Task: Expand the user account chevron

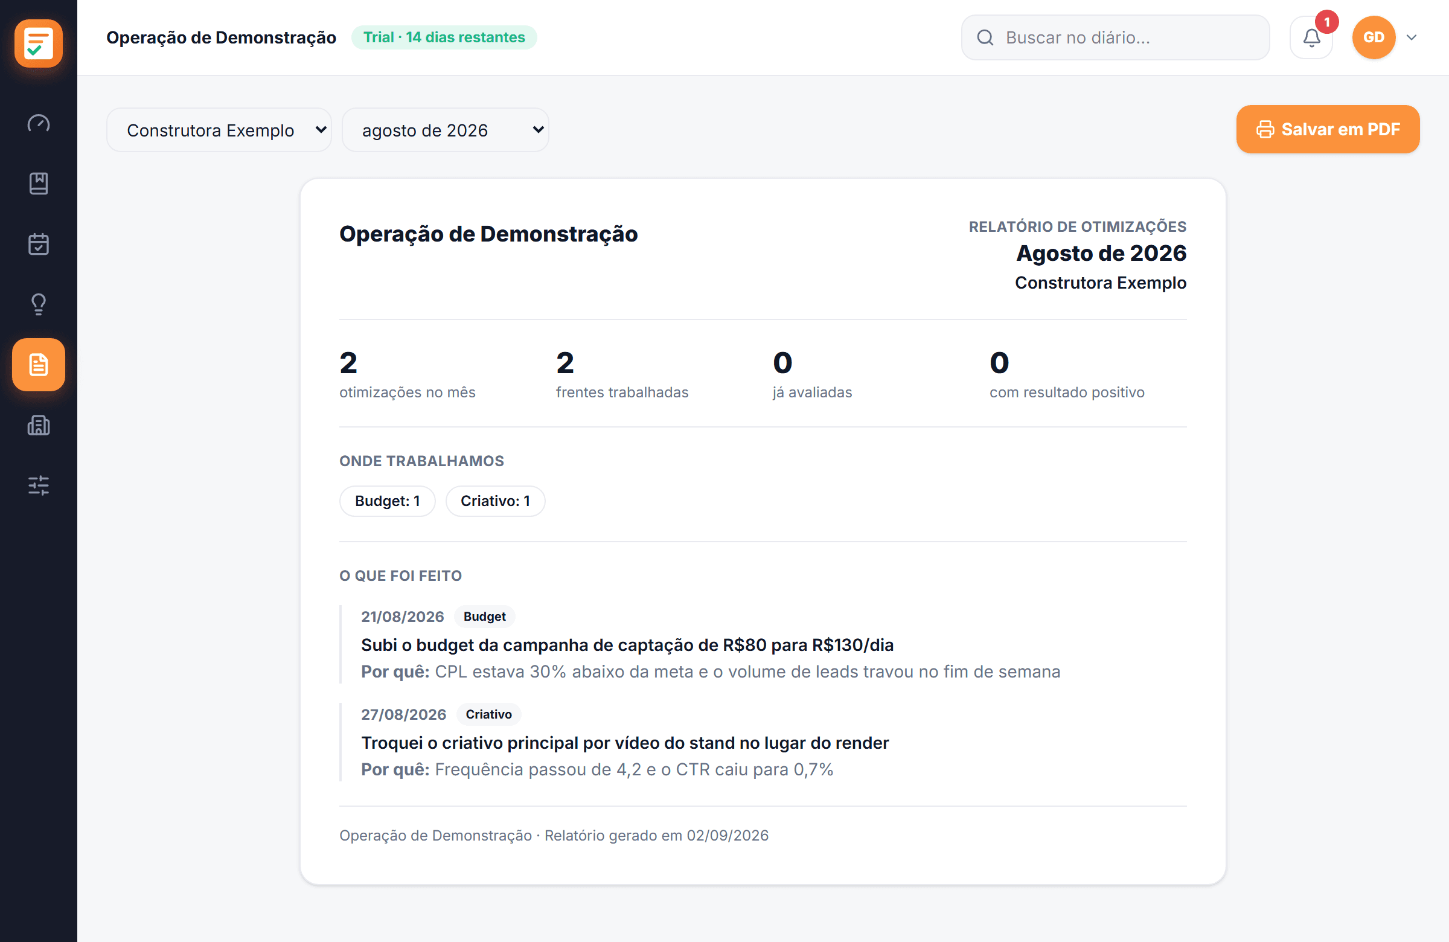Action: click(x=1411, y=38)
